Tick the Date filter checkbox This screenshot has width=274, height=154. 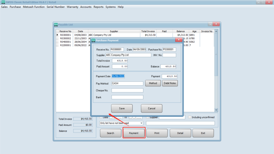point(101,117)
